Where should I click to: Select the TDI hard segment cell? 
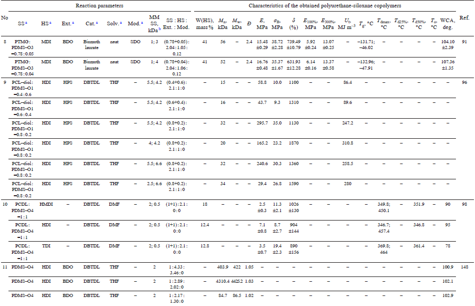point(46,246)
